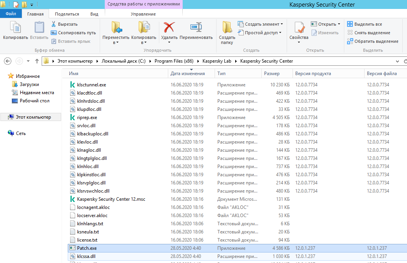Click the back navigation arrow button
Screen dimensions: 407x263
[x=8, y=61]
